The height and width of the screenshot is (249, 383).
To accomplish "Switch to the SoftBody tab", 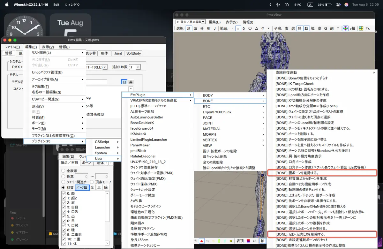I will 133,53.
